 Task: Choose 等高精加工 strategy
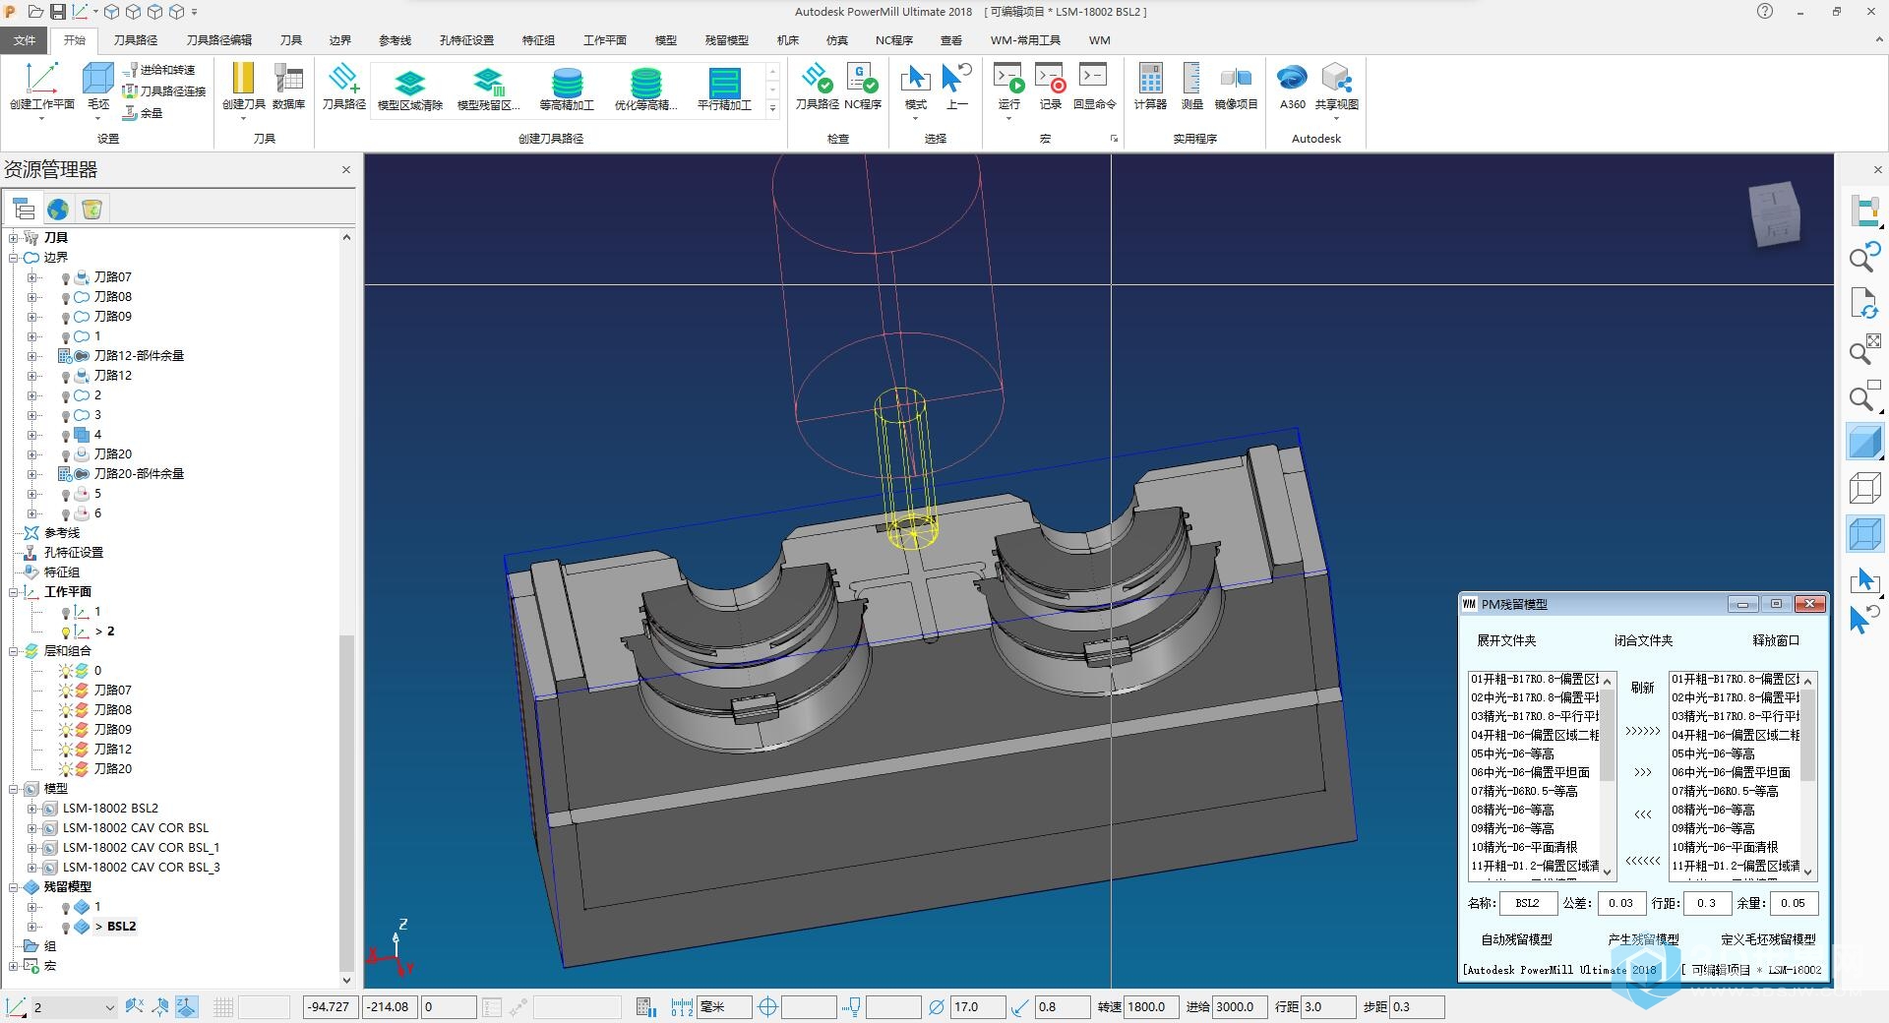(567, 83)
